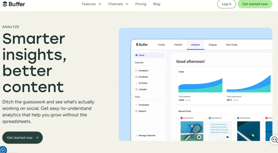Select the Publish tab in dashboard preview

(x=178, y=45)
